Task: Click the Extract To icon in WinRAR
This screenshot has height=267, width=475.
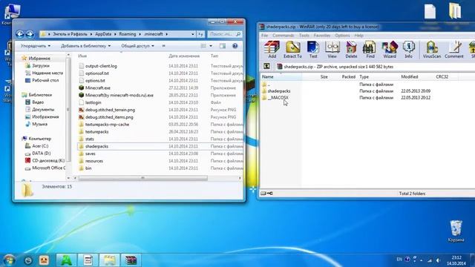Action: pyautogui.click(x=292, y=50)
